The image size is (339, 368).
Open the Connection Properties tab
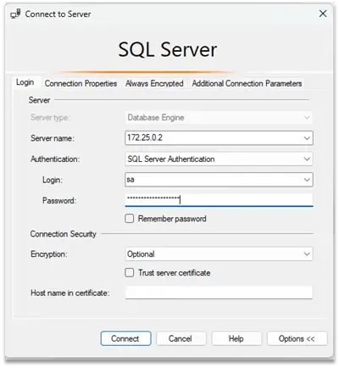coord(81,83)
